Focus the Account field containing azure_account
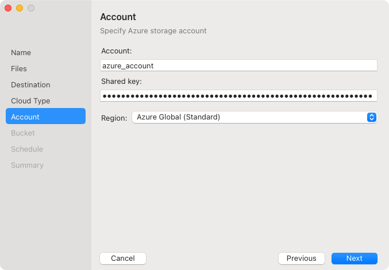This screenshot has width=389, height=270. tap(238, 65)
